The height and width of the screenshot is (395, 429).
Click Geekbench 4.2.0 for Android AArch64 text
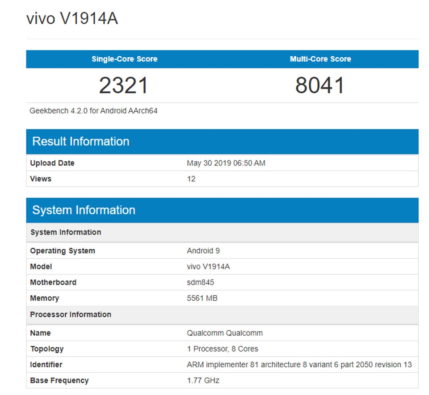point(93,111)
